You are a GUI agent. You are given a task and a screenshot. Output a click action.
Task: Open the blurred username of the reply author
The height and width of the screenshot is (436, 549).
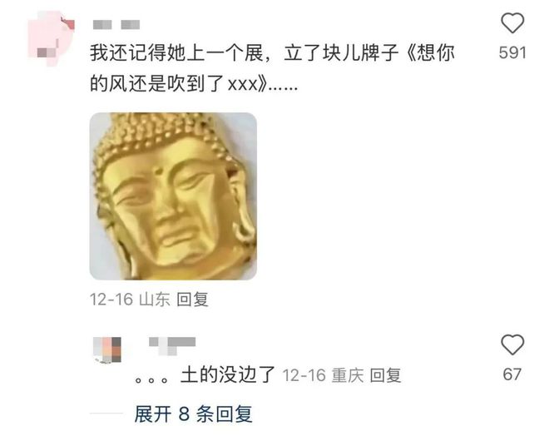point(172,345)
